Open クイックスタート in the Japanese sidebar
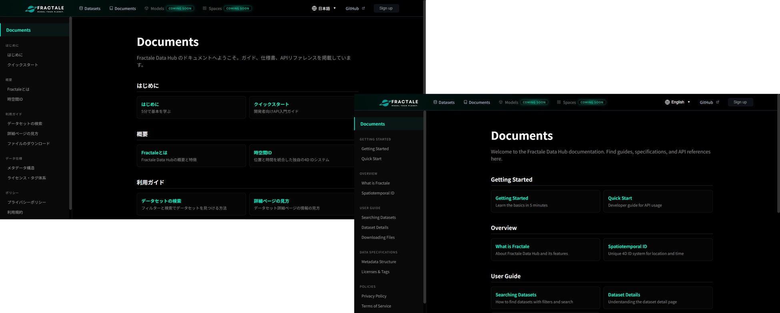 click(23, 65)
